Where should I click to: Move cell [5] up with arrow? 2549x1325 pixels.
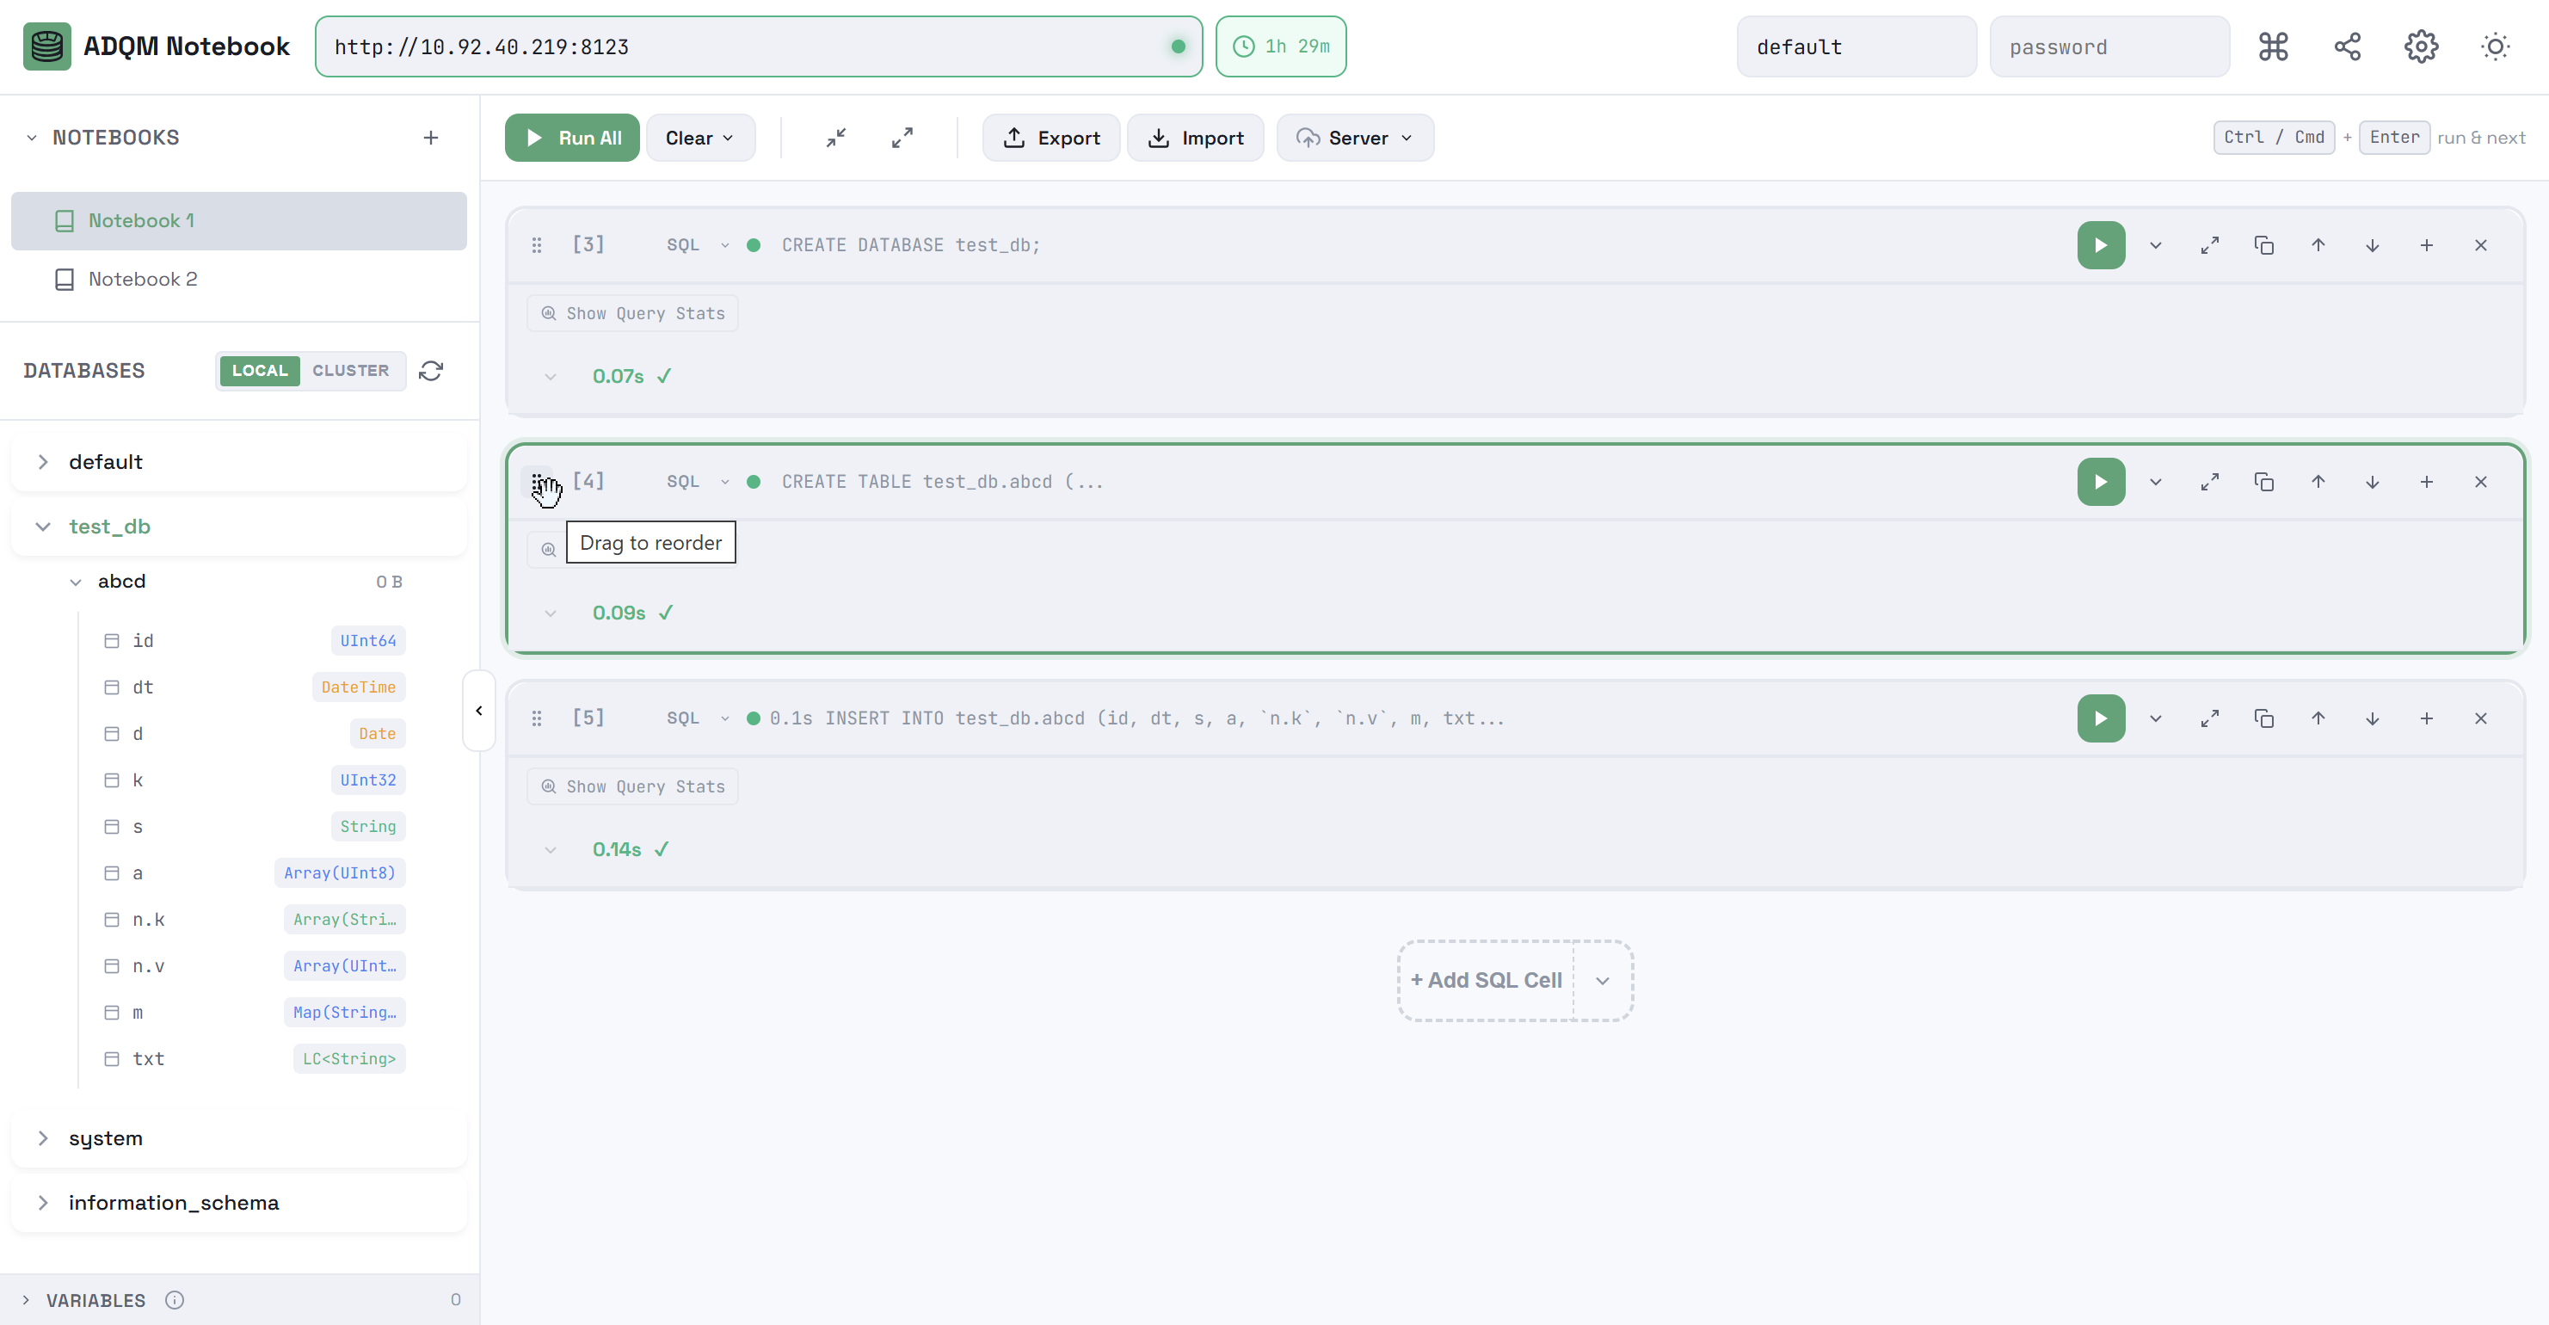(x=2318, y=718)
